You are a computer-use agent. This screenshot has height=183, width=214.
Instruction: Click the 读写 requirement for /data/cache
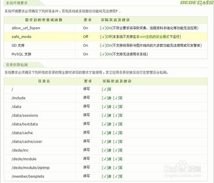pyautogui.click(x=87, y=132)
